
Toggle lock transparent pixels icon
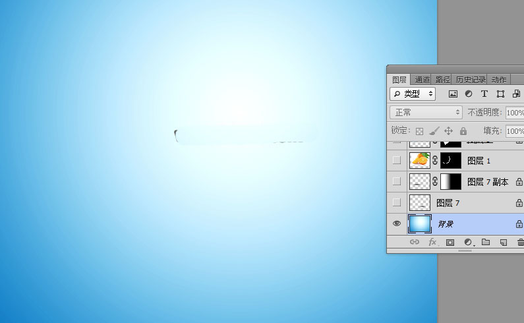coord(419,131)
